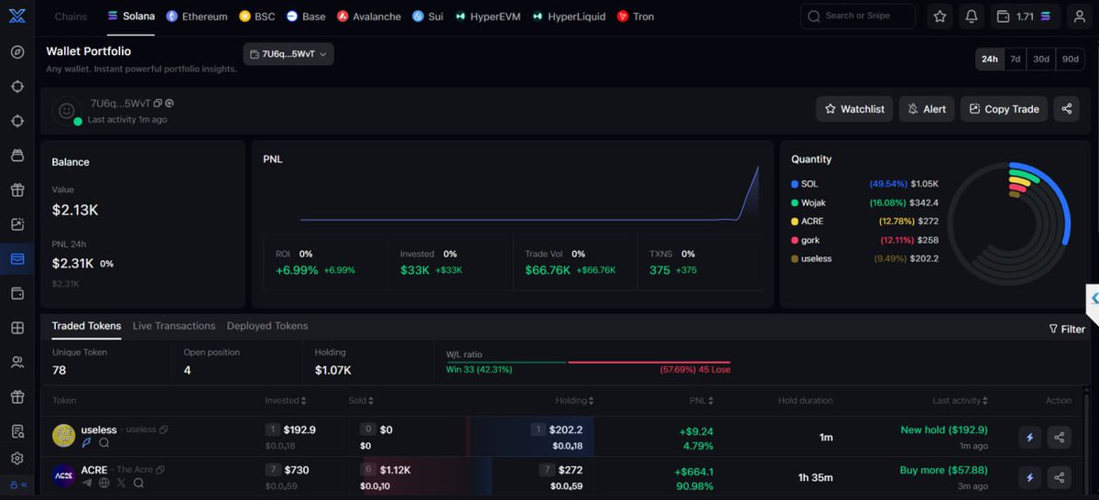
Task: Click the Search or Snipe field
Action: click(858, 16)
